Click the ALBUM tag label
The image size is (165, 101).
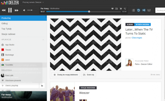(130, 24)
